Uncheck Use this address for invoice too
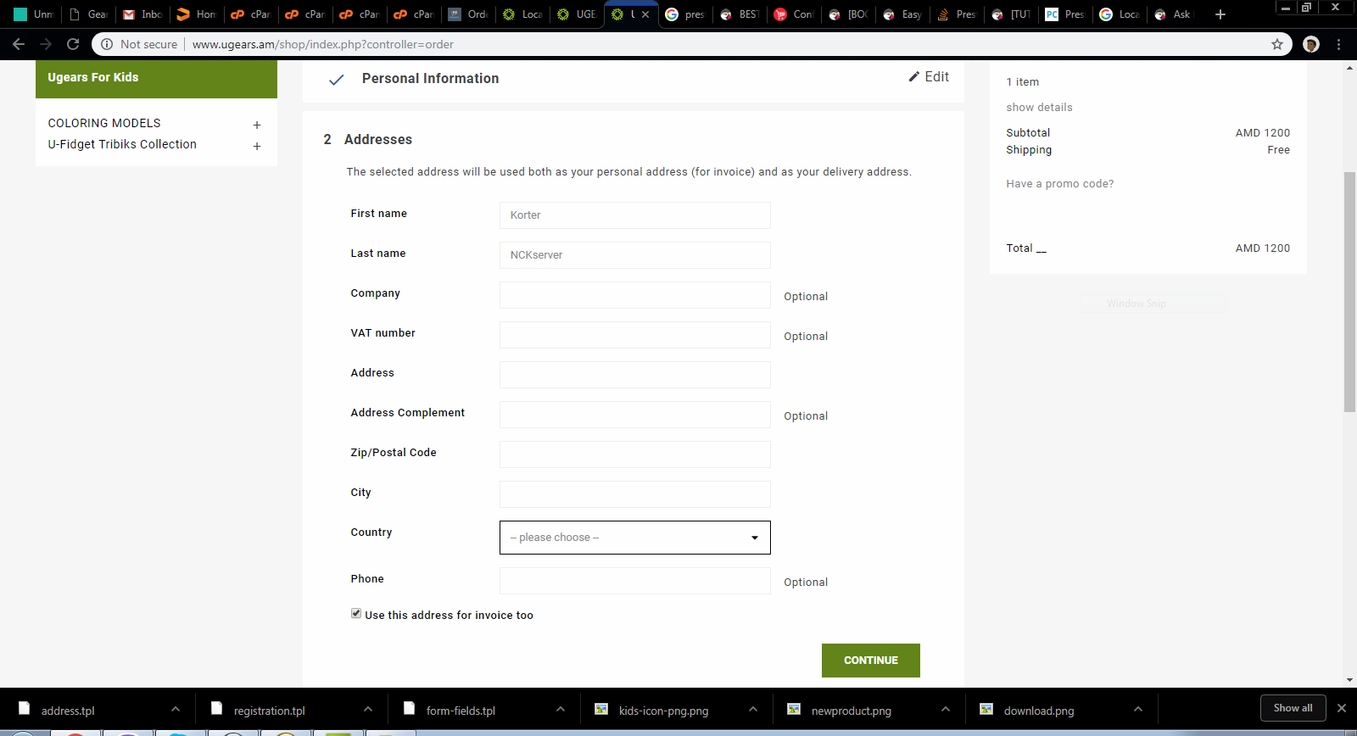The width and height of the screenshot is (1357, 736). (x=356, y=614)
